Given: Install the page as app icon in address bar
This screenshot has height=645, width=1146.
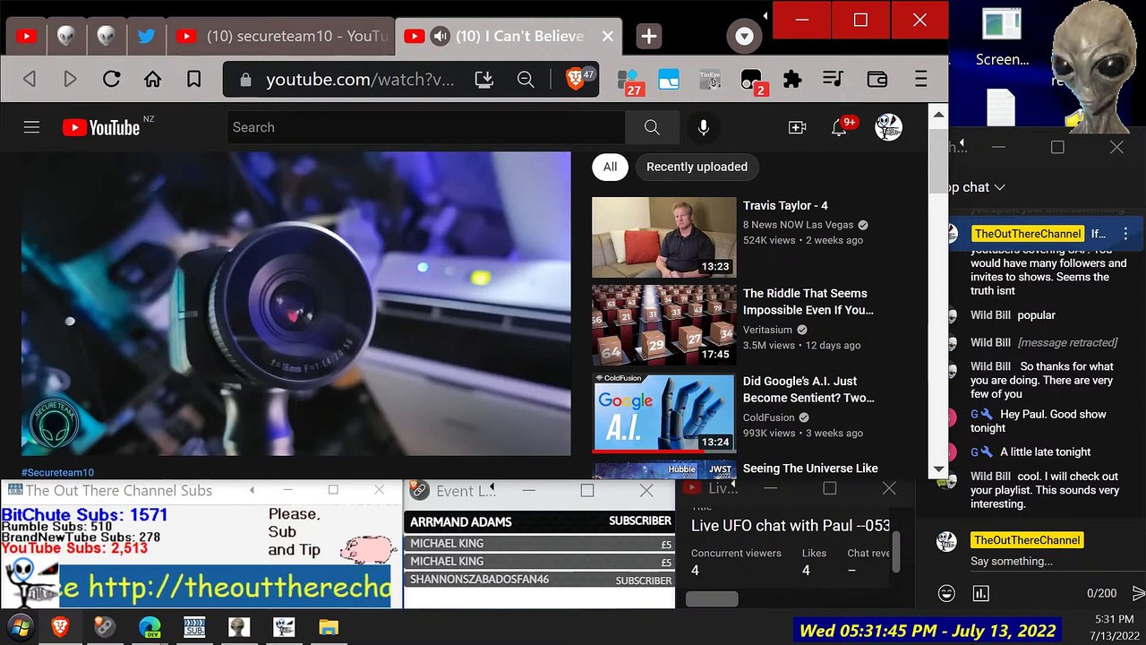Looking at the screenshot, I should click(x=484, y=80).
